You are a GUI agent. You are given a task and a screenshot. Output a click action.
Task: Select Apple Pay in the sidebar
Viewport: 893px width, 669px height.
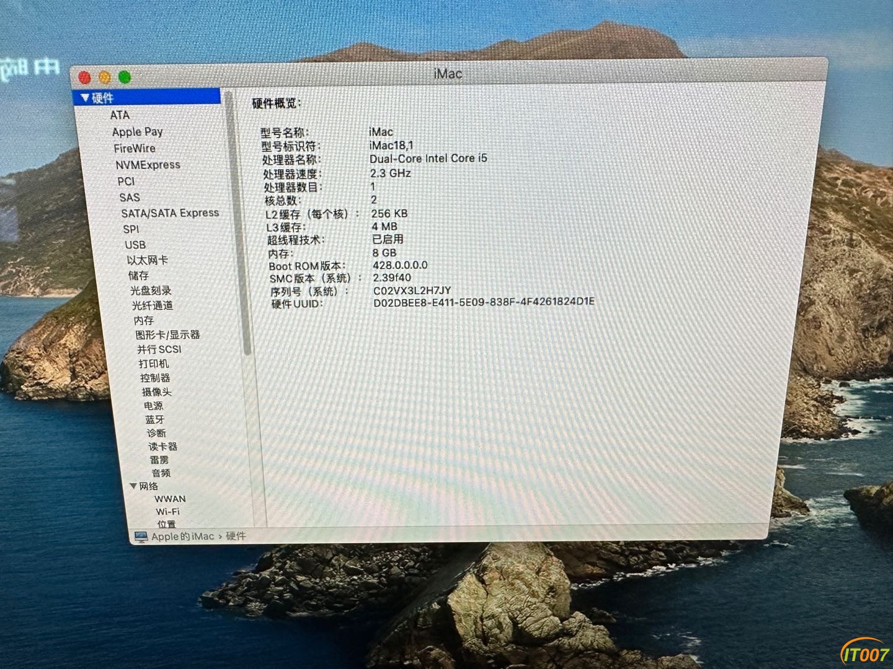coord(137,132)
